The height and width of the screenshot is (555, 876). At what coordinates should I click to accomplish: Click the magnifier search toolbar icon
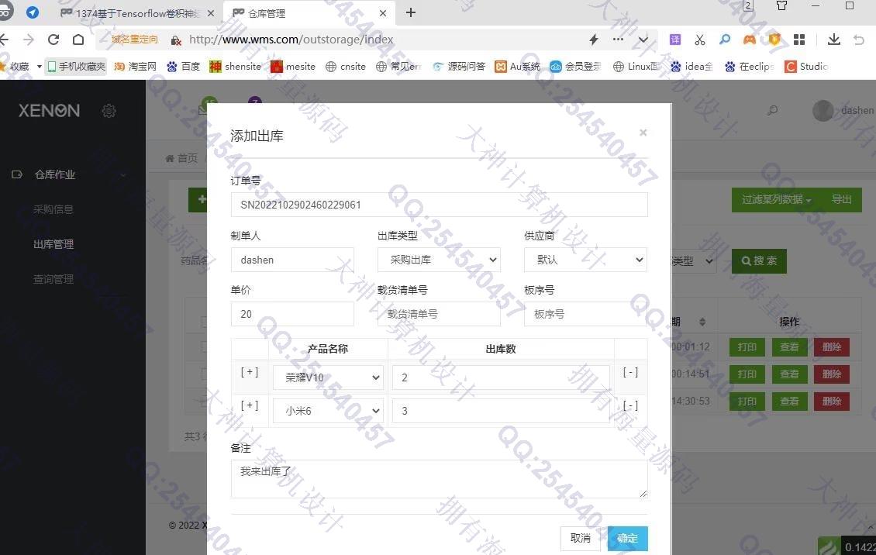click(x=725, y=40)
